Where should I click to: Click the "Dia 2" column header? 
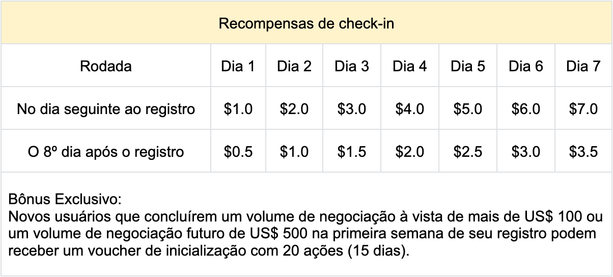tap(294, 66)
